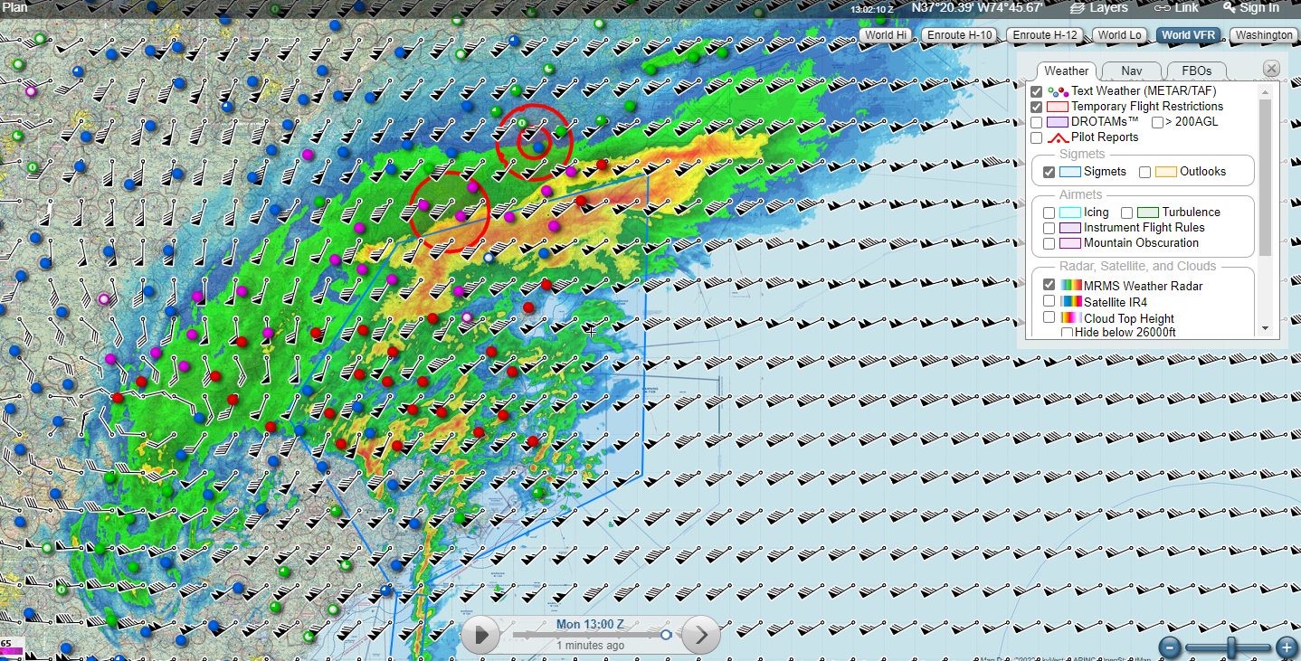Viewport: 1301px width, 661px height.
Task: Select the World VFR chart
Action: click(x=1189, y=35)
